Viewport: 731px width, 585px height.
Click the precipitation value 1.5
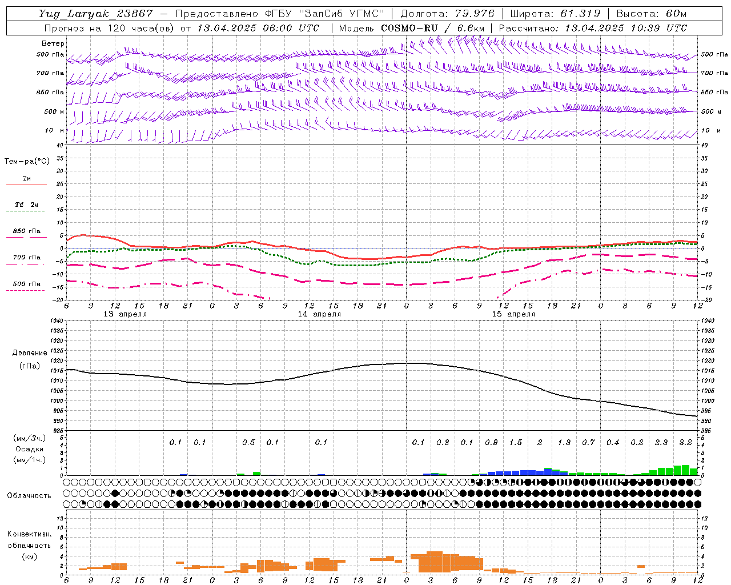(x=516, y=443)
